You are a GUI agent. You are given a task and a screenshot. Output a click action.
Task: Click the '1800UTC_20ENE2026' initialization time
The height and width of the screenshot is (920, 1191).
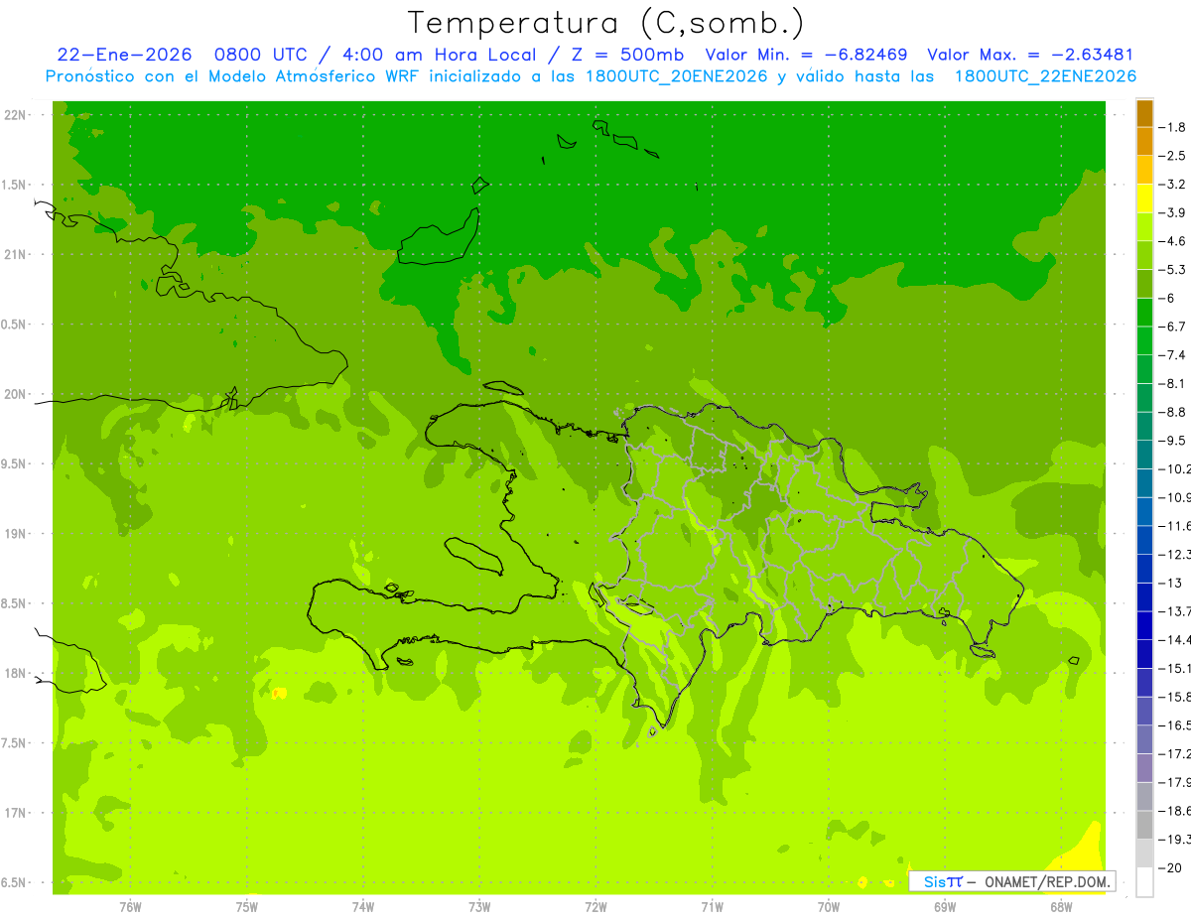coord(677,76)
